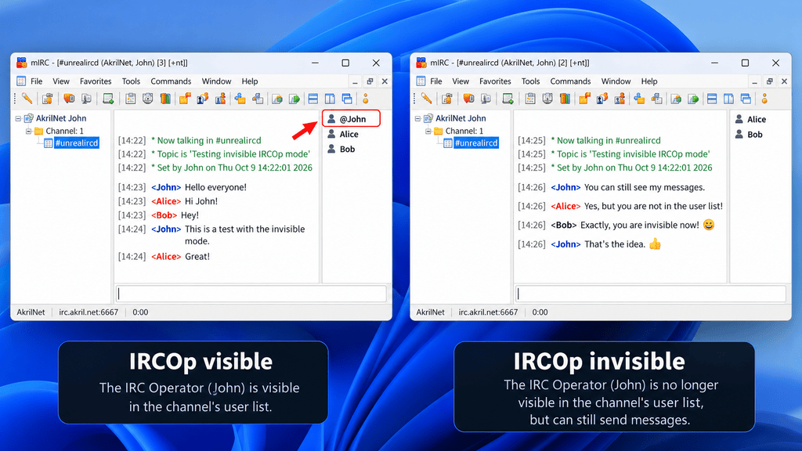Click the Connect (yellow plug) icon in right mIRC window
The height and width of the screenshot is (451, 802).
coord(427,99)
